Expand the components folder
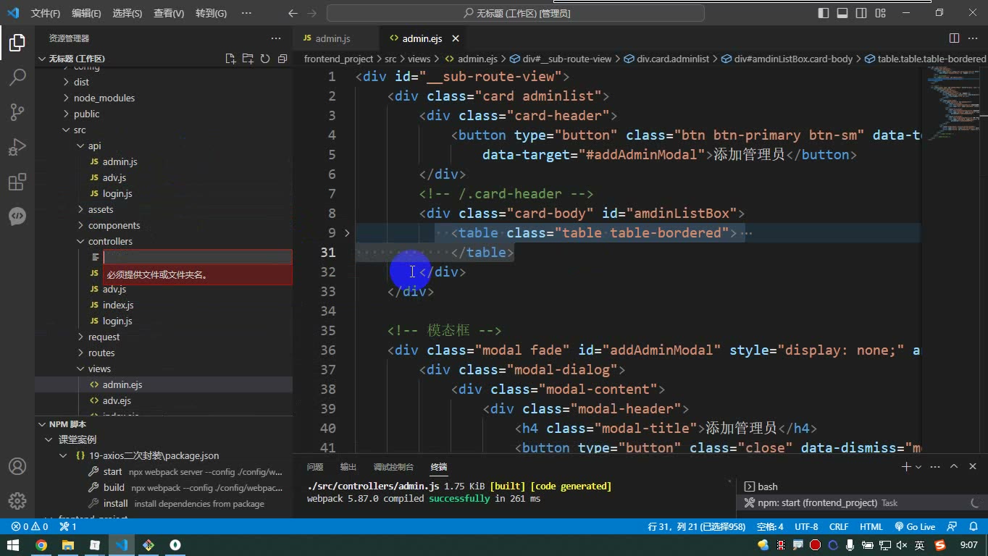Viewport: 988px width, 556px height. point(114,225)
